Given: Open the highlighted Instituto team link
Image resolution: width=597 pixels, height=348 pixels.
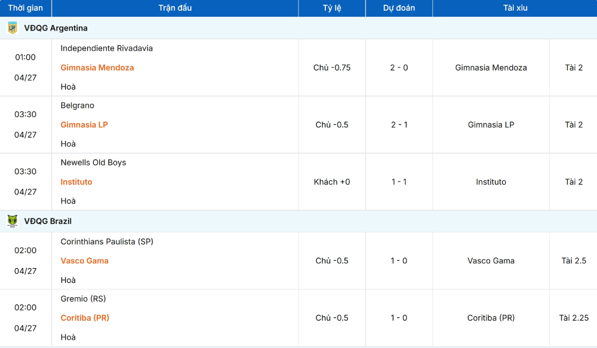Looking at the screenshot, I should [x=76, y=181].
